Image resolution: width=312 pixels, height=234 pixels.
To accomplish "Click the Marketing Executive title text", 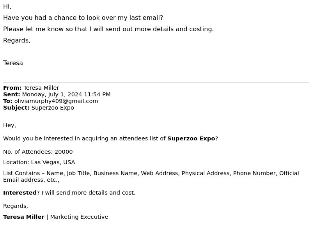I will (x=79, y=217).
